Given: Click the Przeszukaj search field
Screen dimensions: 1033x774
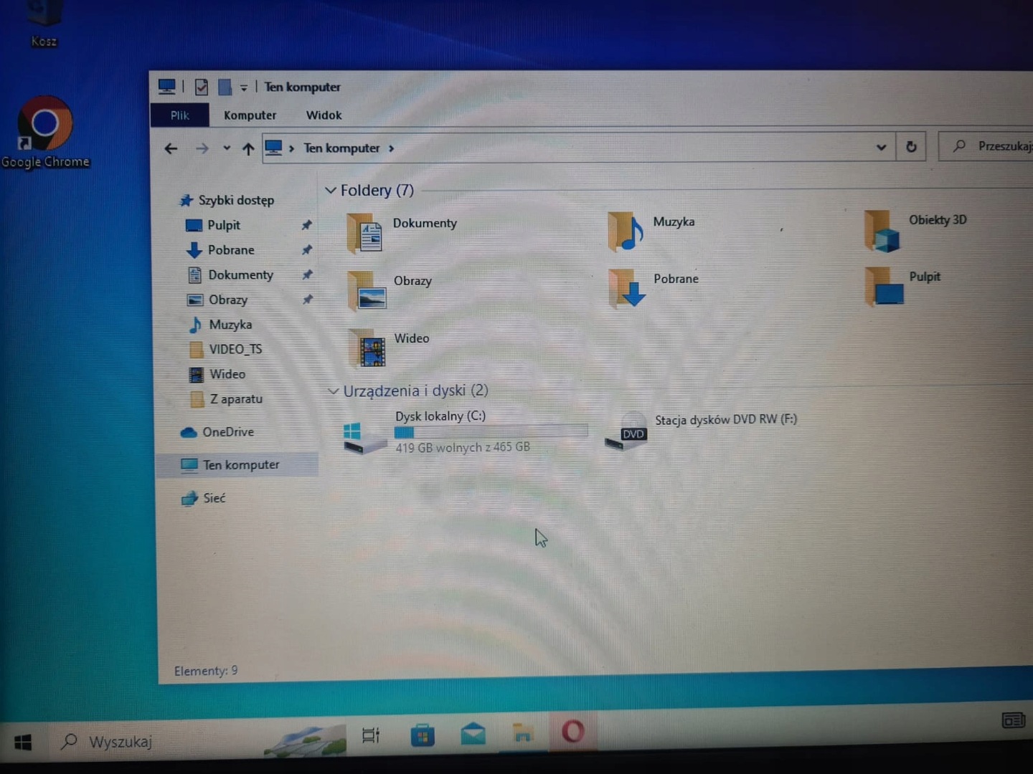Looking at the screenshot, I should (x=986, y=146).
